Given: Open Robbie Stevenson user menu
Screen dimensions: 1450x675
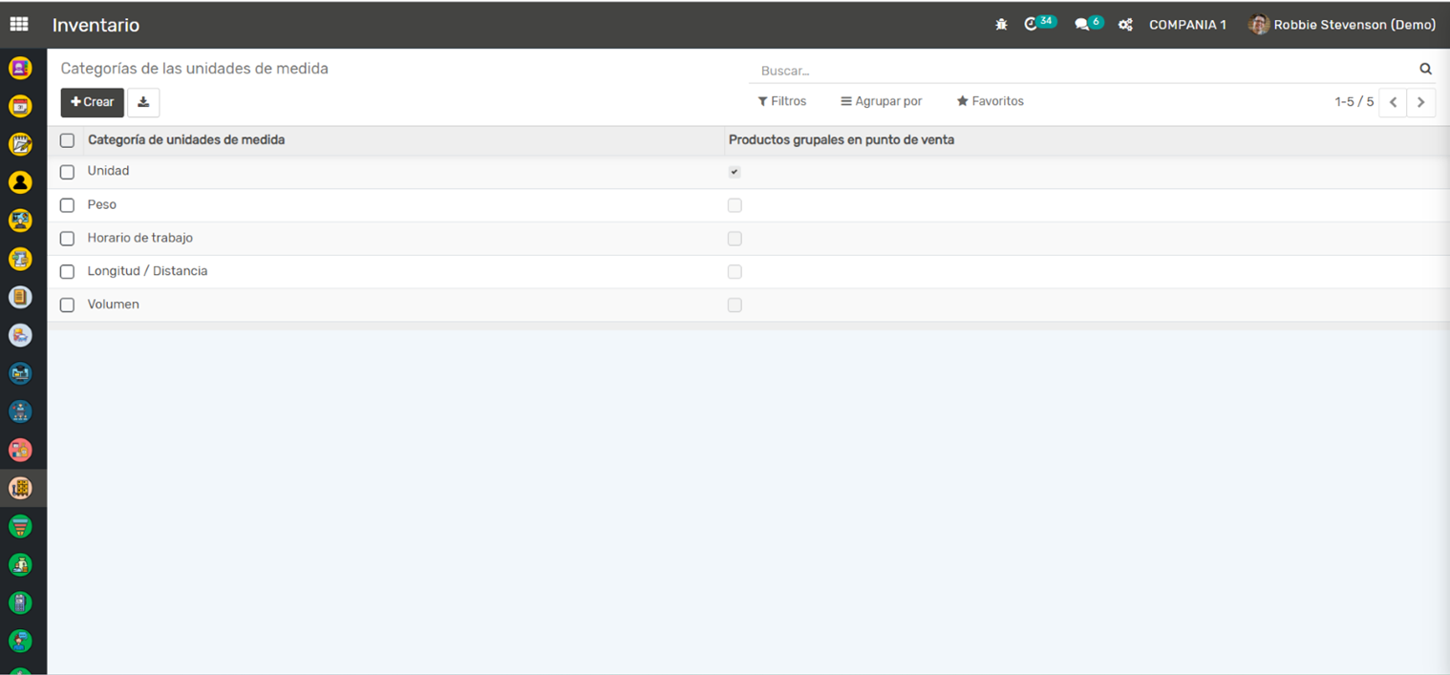Looking at the screenshot, I should 1342,25.
